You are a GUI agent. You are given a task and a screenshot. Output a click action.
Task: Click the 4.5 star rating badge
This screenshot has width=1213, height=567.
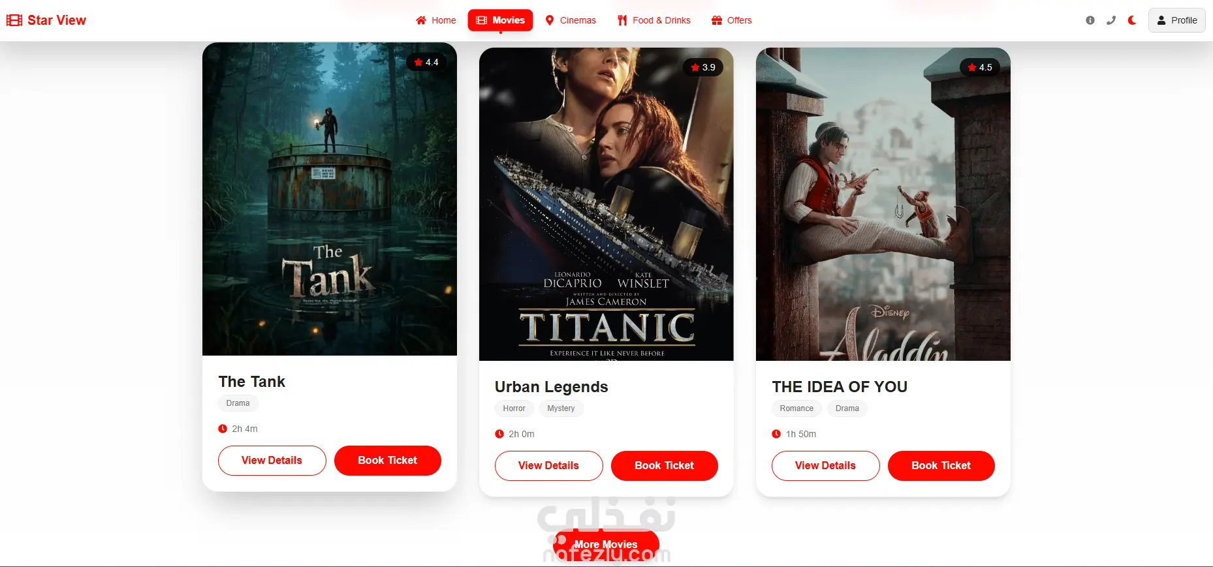(980, 67)
